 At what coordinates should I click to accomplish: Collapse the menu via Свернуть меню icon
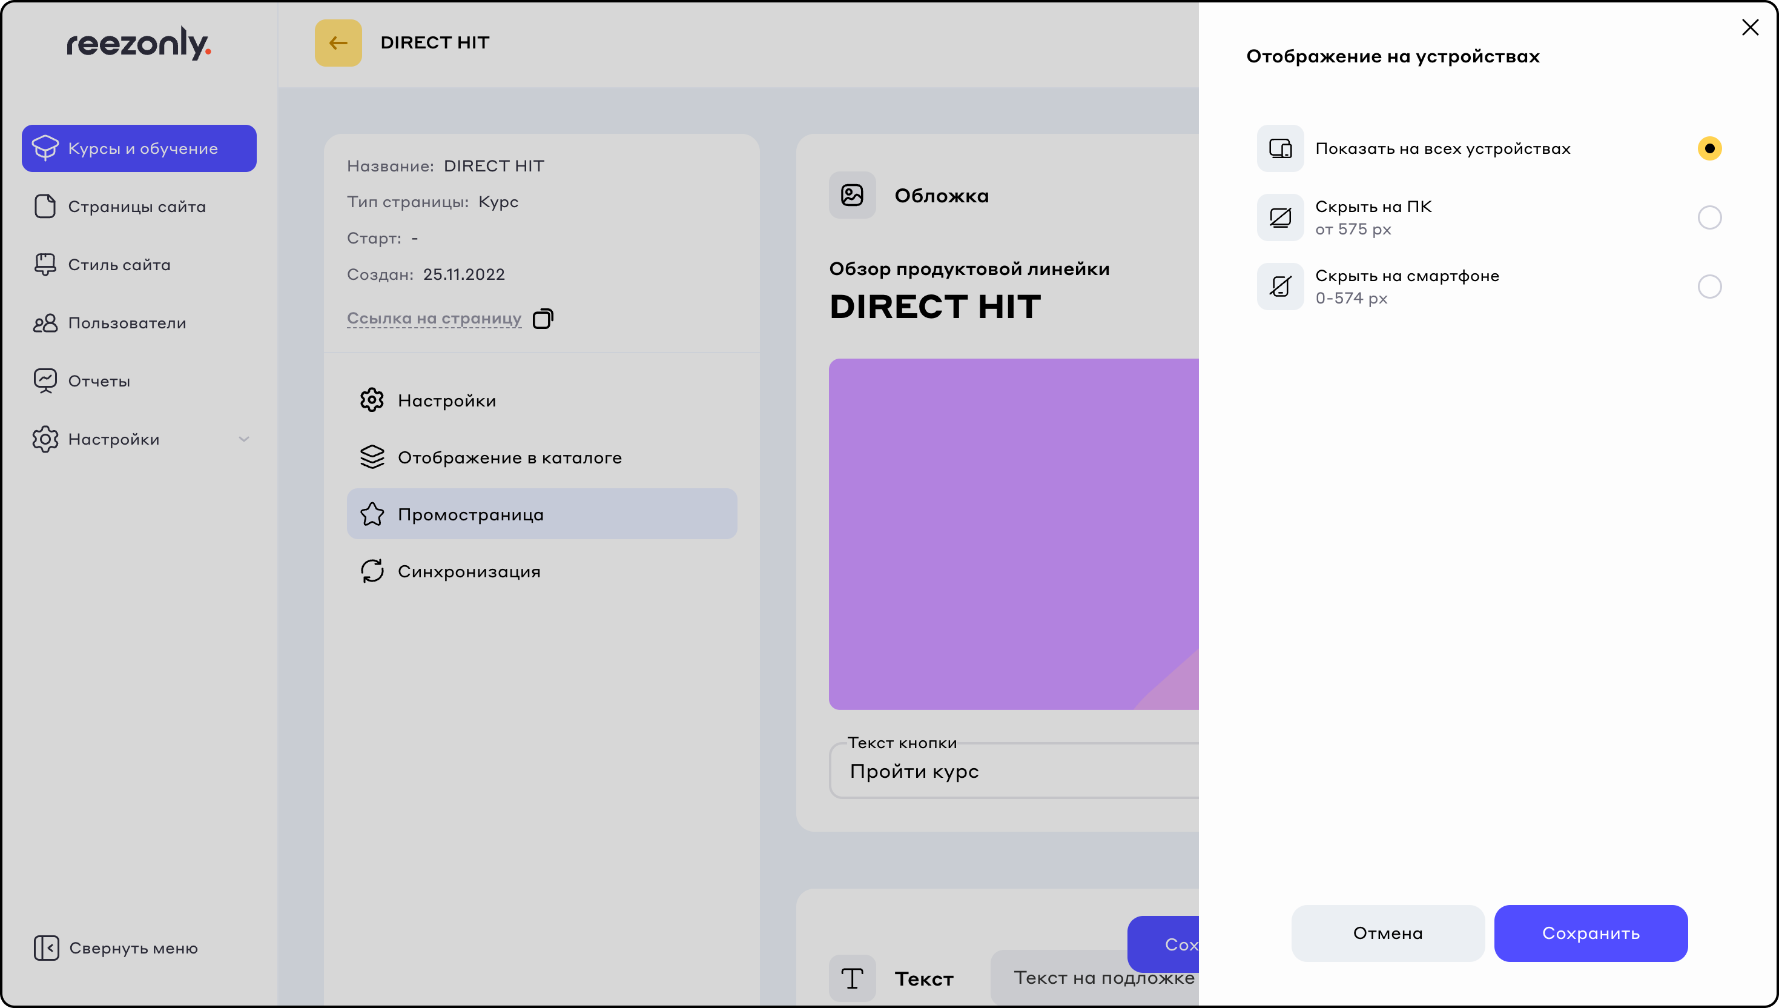click(x=47, y=948)
